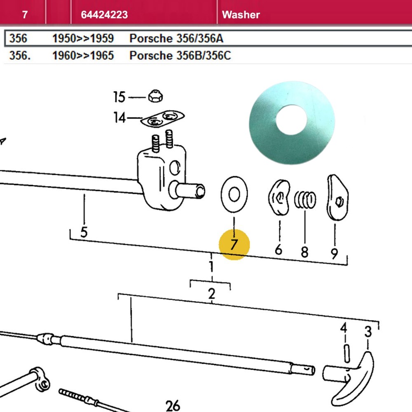Click the end plate labeled 9
This screenshot has width=412, height=412.
click(337, 198)
